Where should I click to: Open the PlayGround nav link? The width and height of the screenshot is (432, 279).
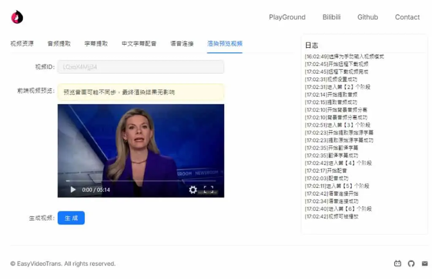point(287,17)
